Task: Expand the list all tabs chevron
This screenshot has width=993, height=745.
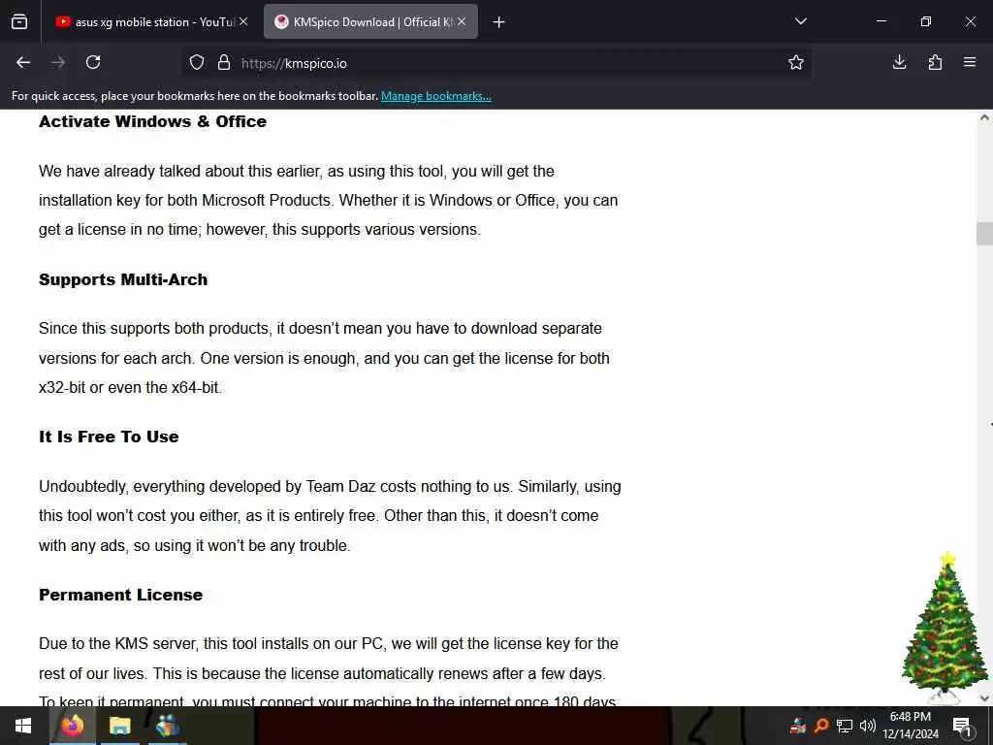Action: click(x=800, y=21)
